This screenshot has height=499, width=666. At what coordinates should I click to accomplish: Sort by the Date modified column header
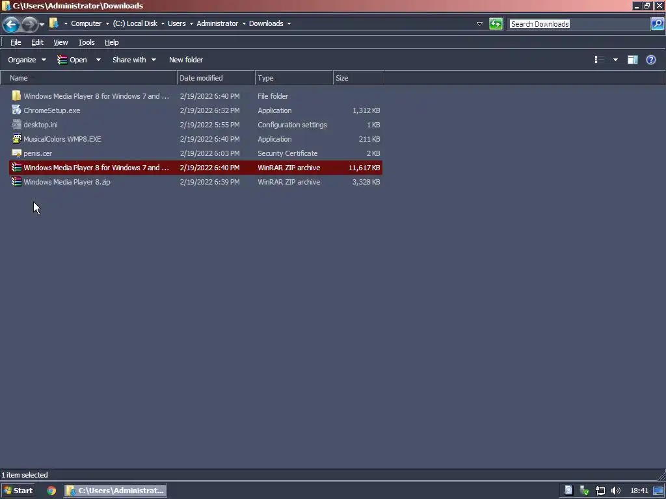pos(216,78)
